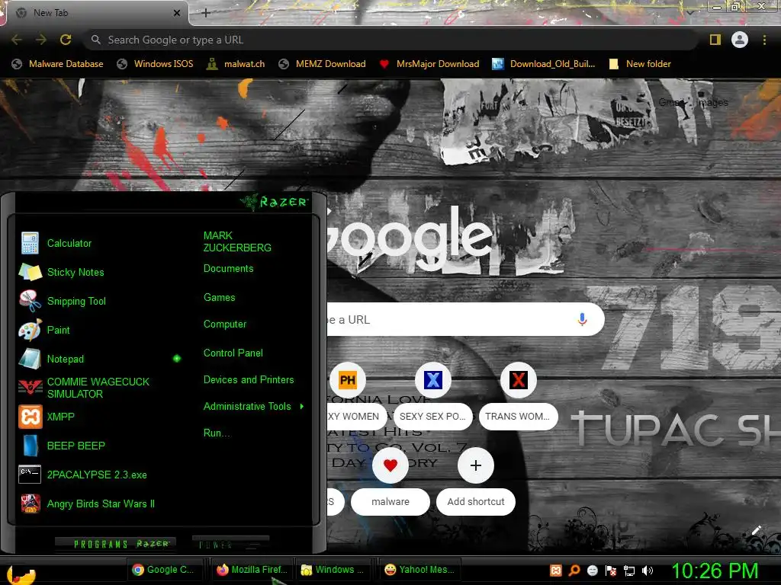Open Control Panel entry
Image resolution: width=781 pixels, height=585 pixels.
point(233,353)
